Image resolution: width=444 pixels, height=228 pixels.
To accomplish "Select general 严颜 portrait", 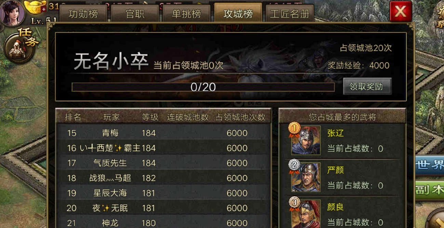I will [306, 177].
